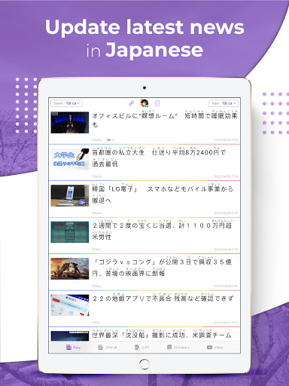This screenshot has width=289, height=386.
Task: Read headline オフィスビルに瞑想ルーム
Action: coord(165,120)
